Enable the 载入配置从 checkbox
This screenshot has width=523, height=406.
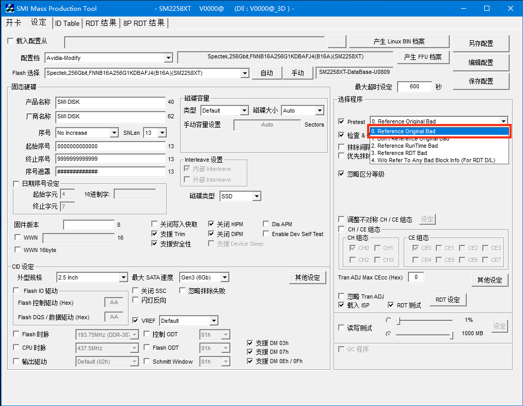(11, 41)
